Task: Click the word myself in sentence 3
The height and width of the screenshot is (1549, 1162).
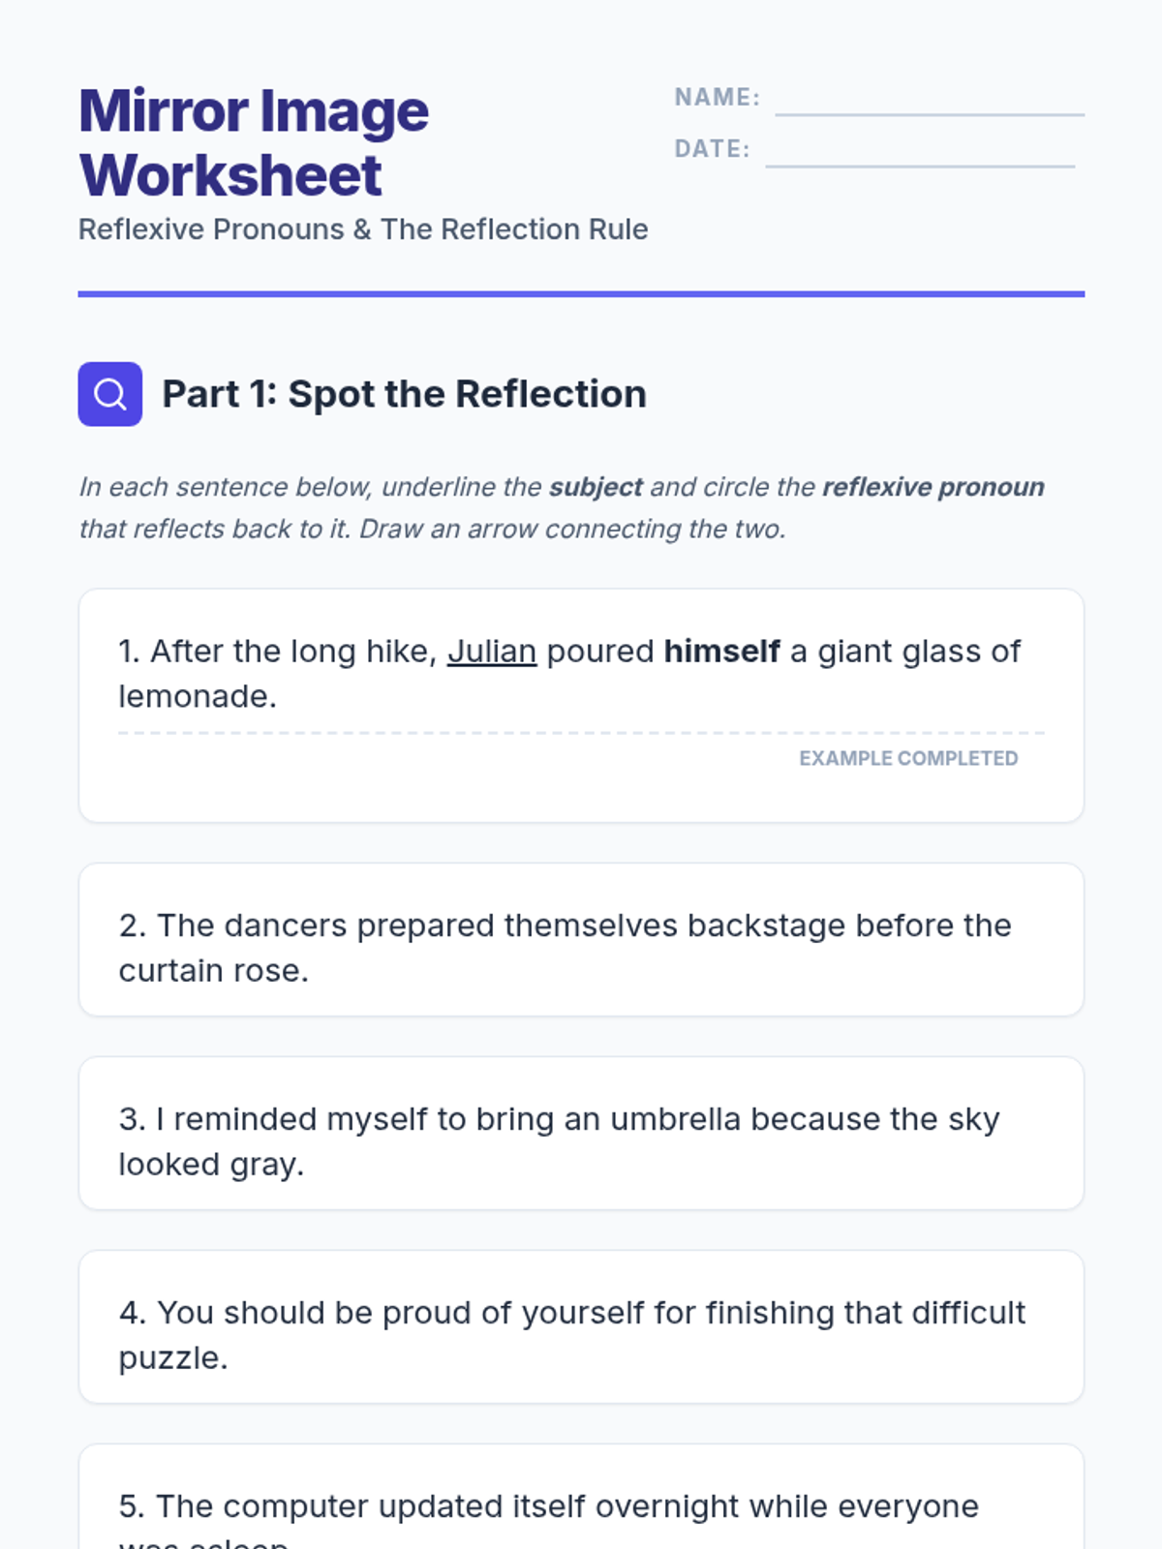Action: click(377, 1119)
